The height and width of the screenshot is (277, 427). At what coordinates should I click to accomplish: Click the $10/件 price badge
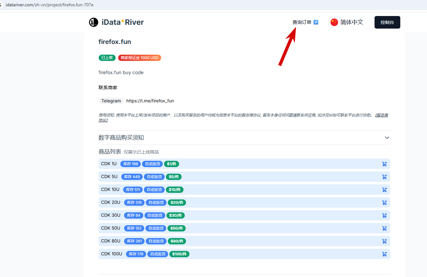[175, 190]
